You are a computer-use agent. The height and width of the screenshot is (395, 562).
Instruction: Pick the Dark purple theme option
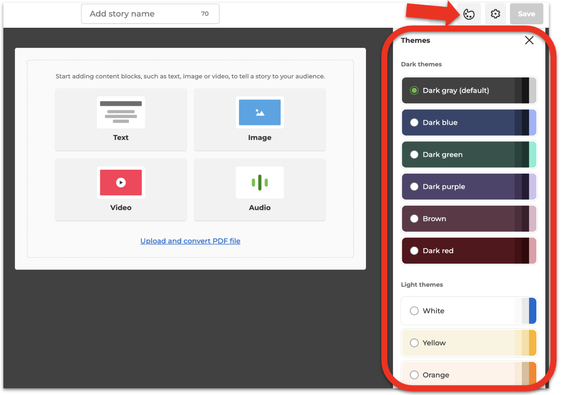(x=414, y=186)
